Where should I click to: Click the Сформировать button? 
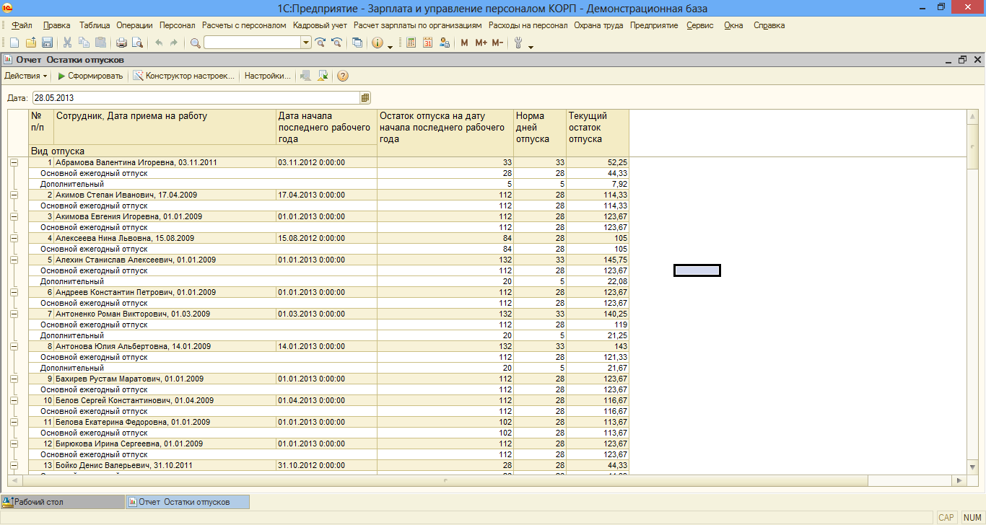[90, 76]
